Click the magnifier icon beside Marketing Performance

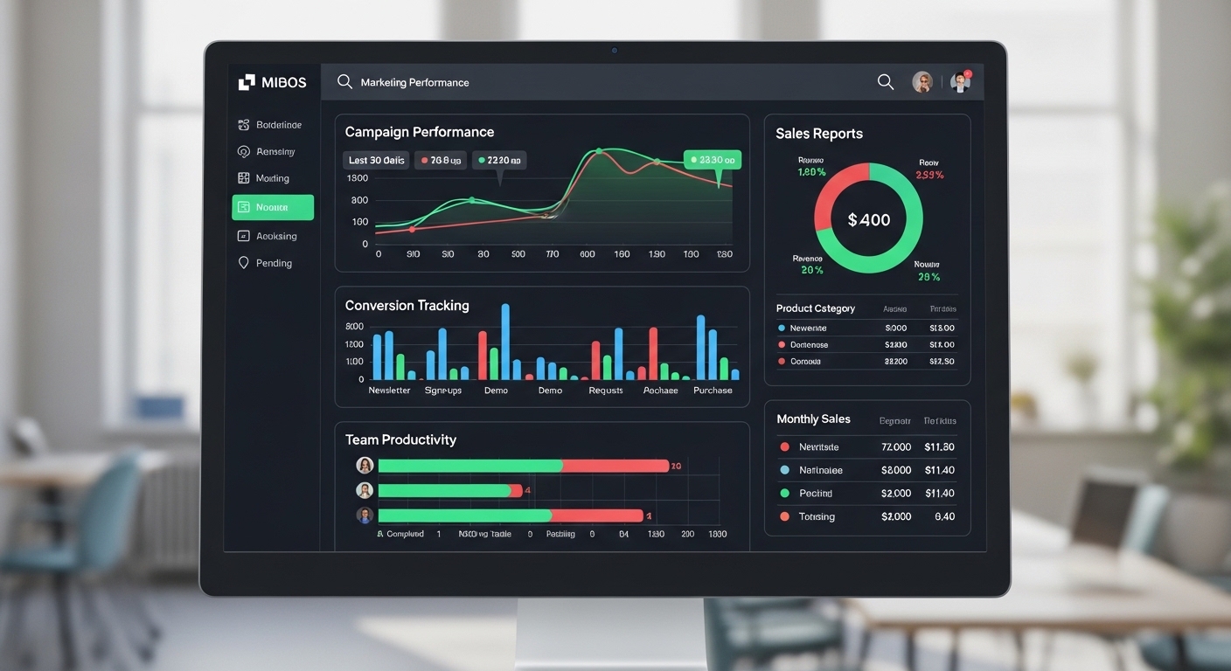pyautogui.click(x=344, y=82)
